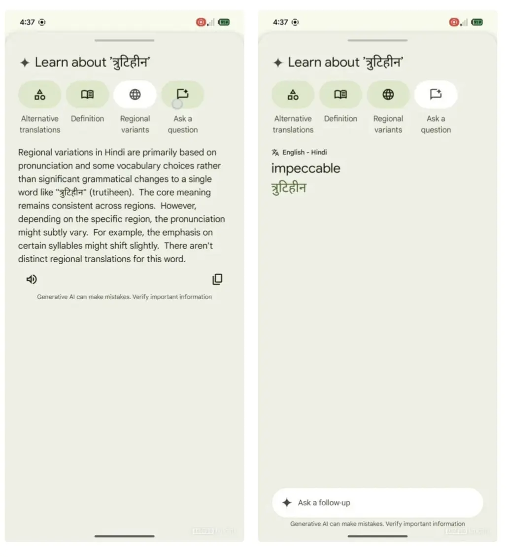507x557 pixels.
Task: Click the Hindi word त्रुटिहीन translation
Action: coord(289,188)
